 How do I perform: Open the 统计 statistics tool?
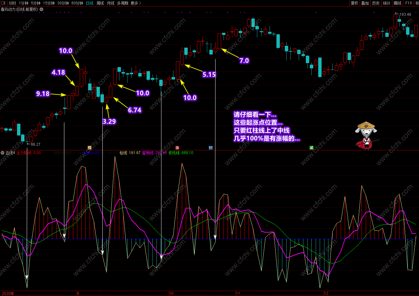pos(387,3)
